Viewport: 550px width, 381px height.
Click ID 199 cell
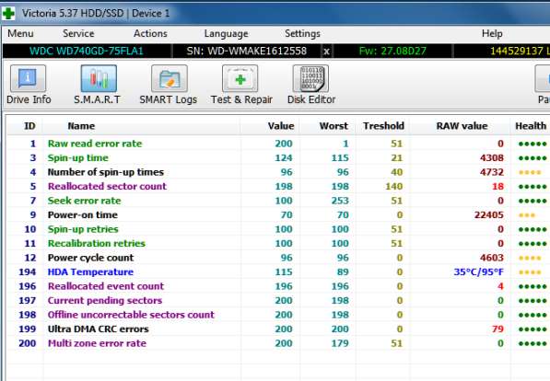coord(28,329)
